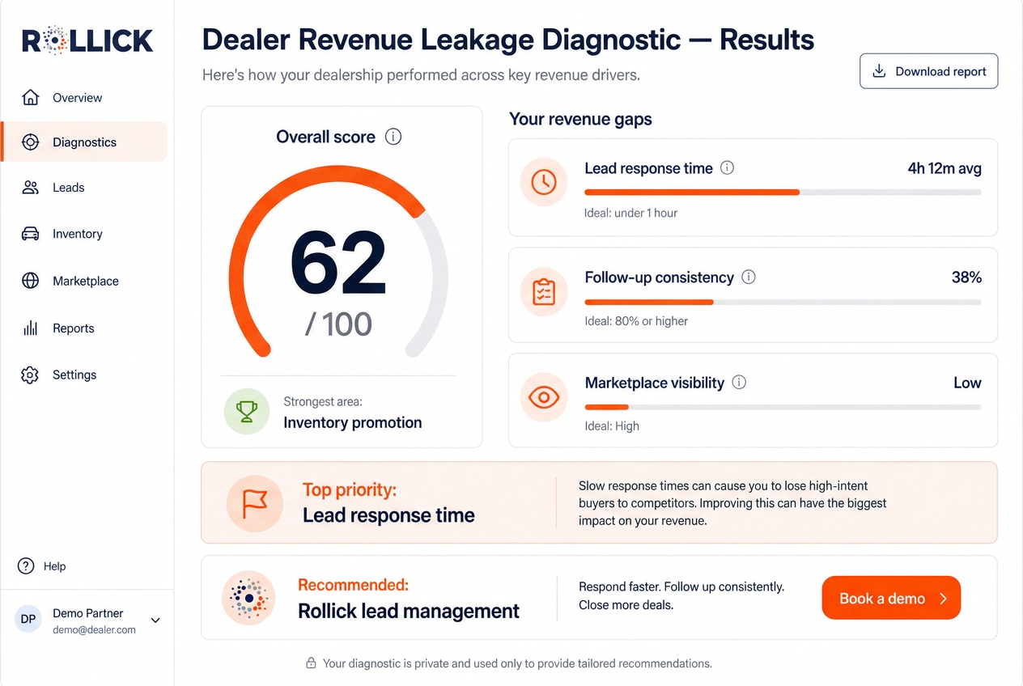Click the trophy icon by Strongest area

click(x=247, y=412)
